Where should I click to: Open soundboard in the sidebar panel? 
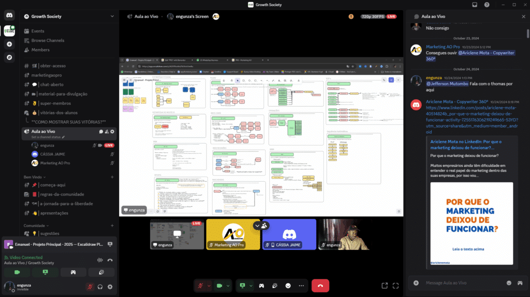[101, 272]
